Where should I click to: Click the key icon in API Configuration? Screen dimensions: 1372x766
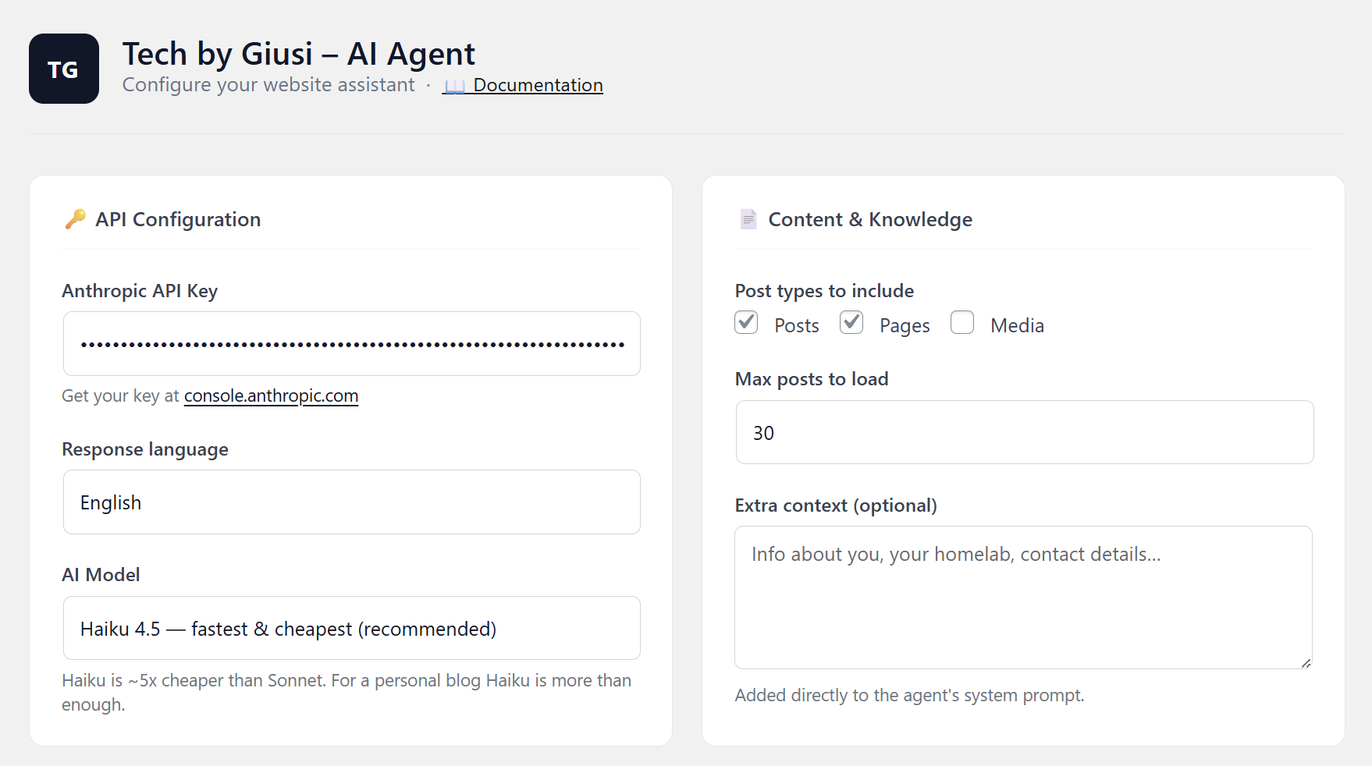(76, 219)
